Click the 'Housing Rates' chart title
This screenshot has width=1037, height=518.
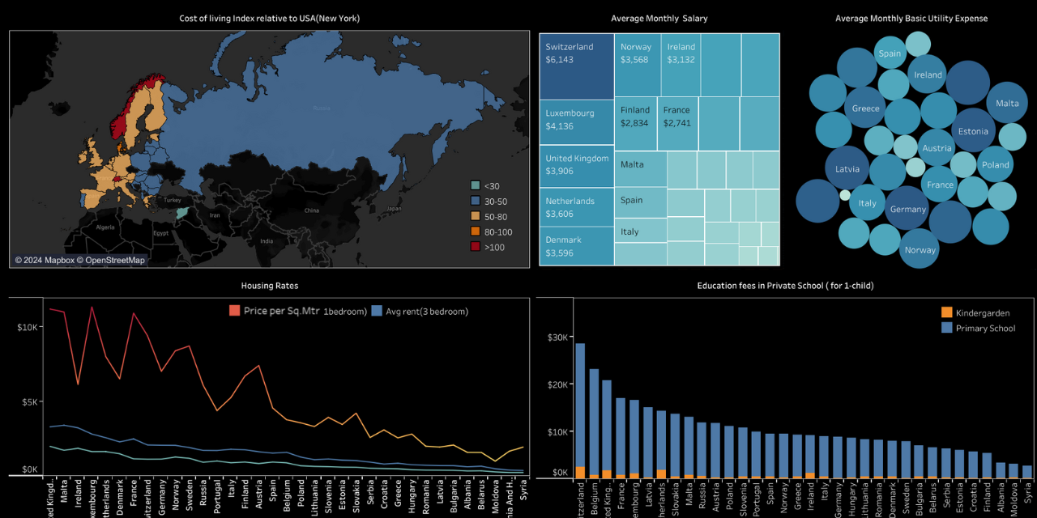click(269, 286)
